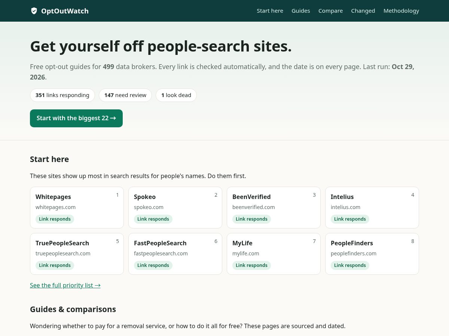Click the mylife.com domain text

pos(246,253)
